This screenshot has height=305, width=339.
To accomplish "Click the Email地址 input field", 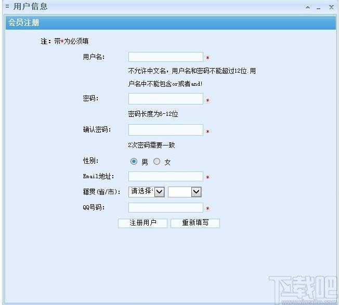I will click(x=166, y=177).
